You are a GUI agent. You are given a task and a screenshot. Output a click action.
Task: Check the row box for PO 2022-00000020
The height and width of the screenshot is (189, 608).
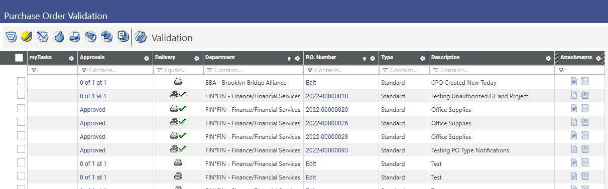(x=21, y=108)
